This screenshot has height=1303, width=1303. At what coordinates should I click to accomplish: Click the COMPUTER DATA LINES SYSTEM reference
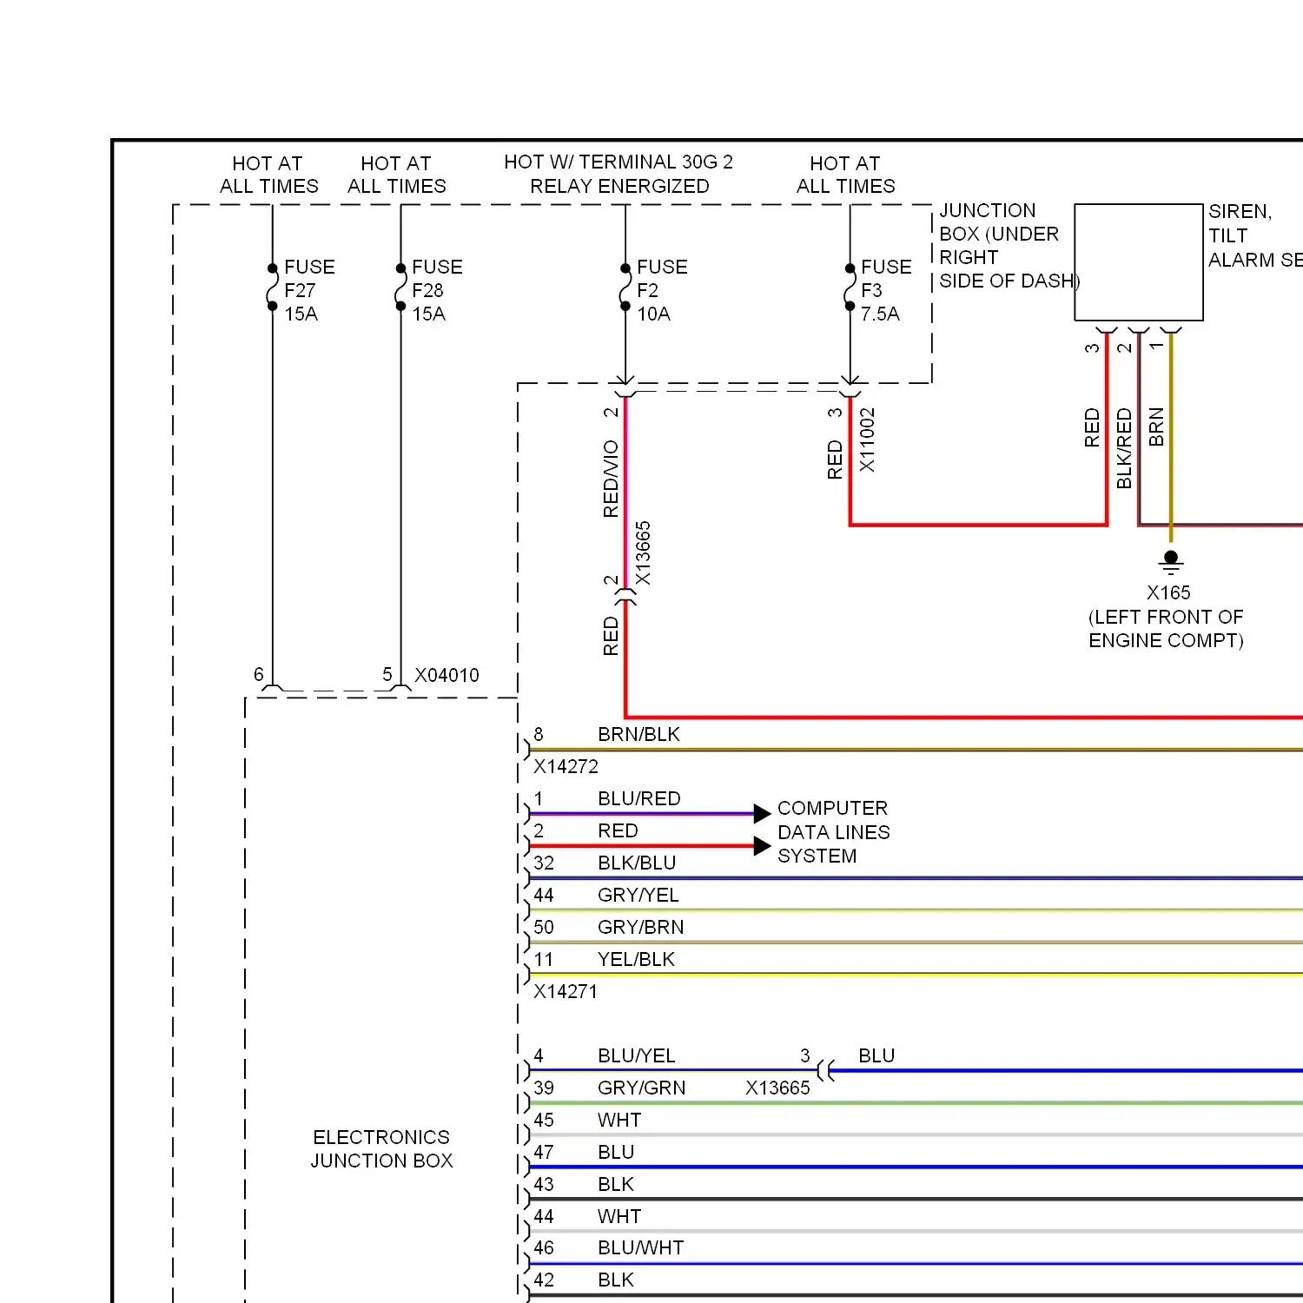click(833, 832)
